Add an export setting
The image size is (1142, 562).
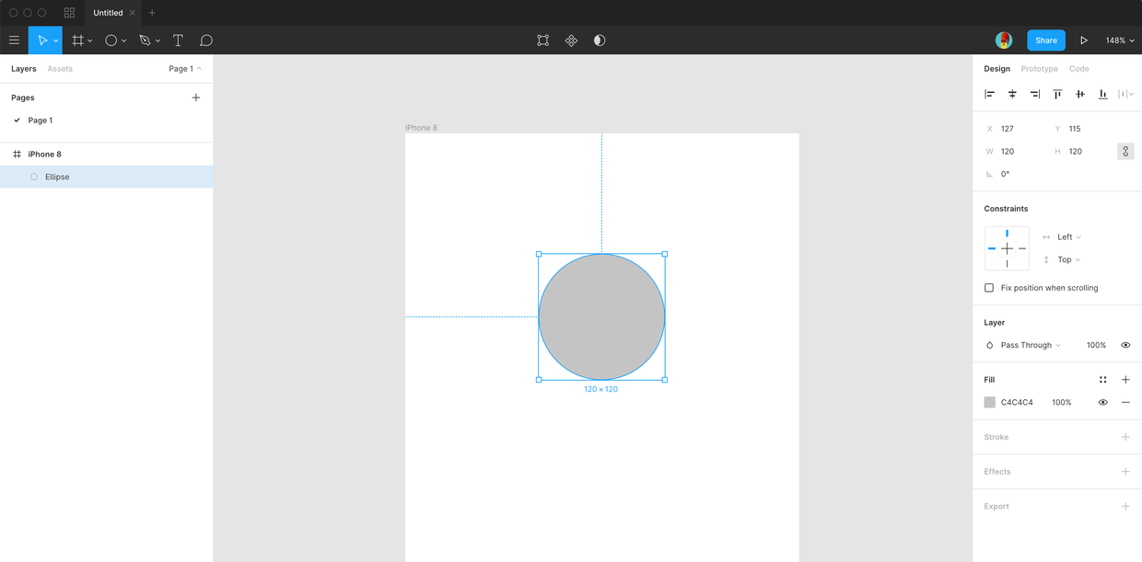pos(1125,507)
